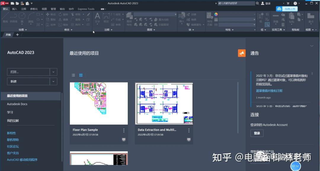Screen dimensions: 320x171
Task: Open the 打开 button dropdown arrow
Action: (x=53, y=72)
